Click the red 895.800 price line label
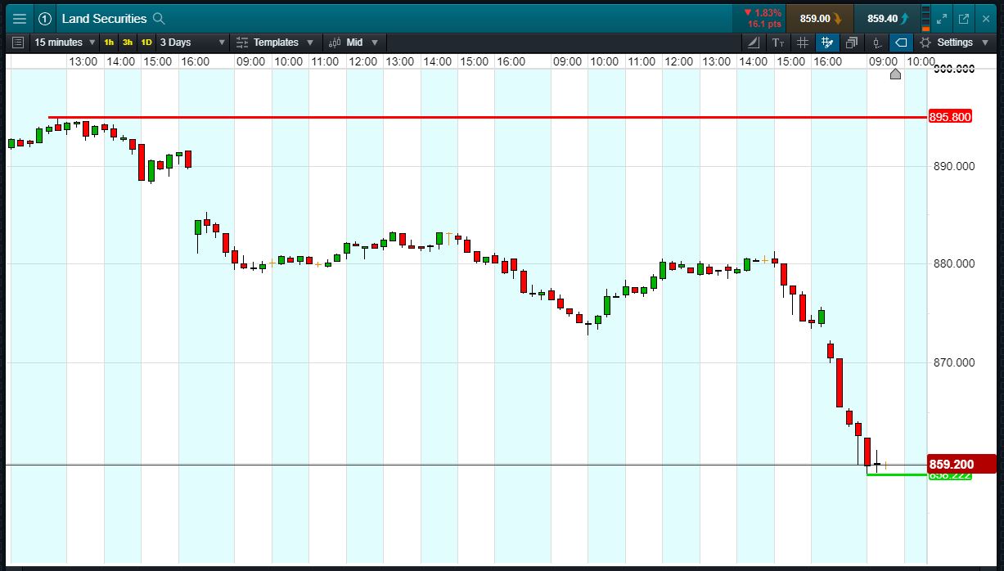The image size is (1004, 571). tap(951, 117)
